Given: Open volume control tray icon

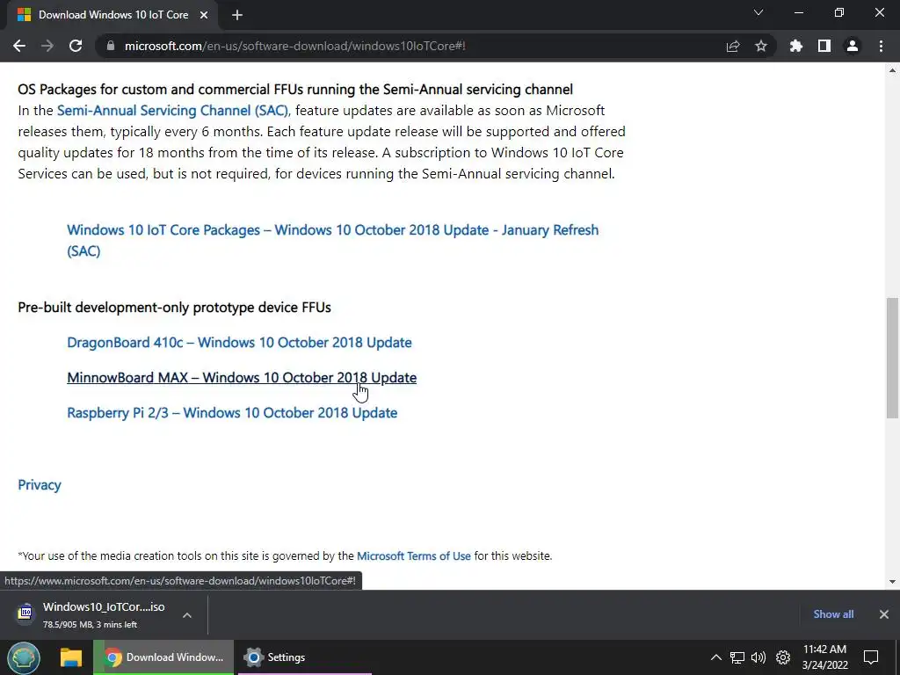Looking at the screenshot, I should coord(758,657).
